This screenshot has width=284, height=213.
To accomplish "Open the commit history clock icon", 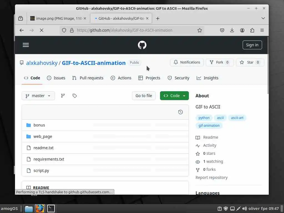I will click(x=180, y=112).
